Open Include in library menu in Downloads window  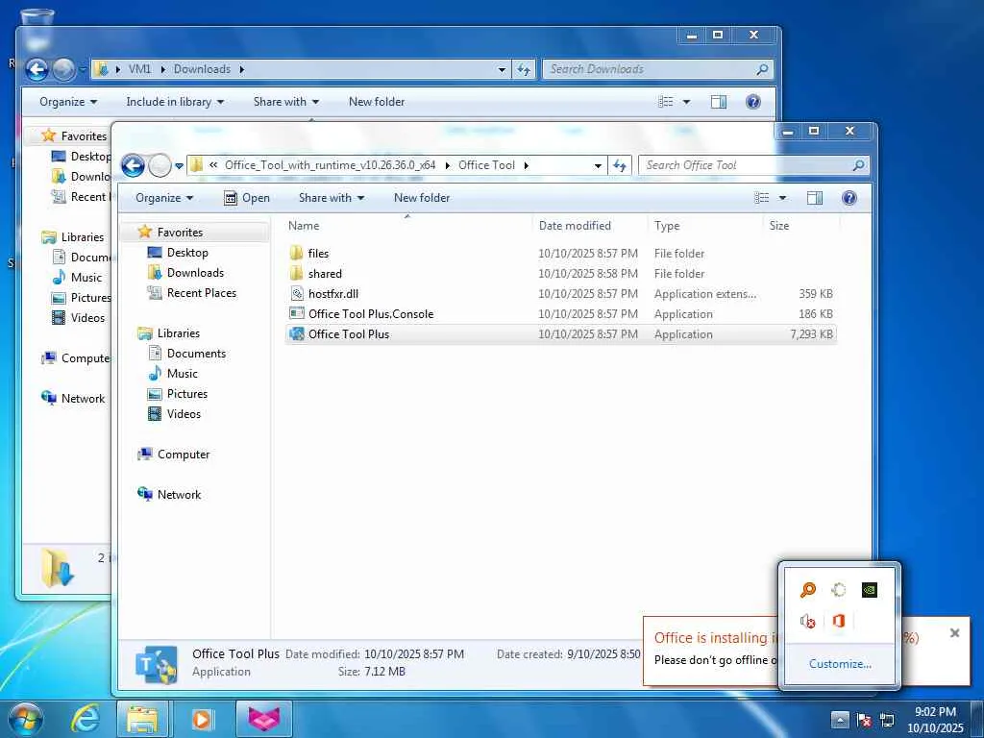175,102
